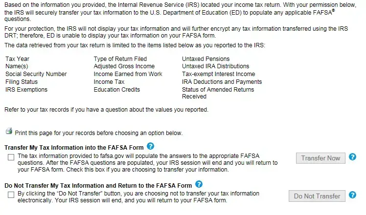Click the "Status of Amended Returns Received" item
Image resolution: width=366 pixels, height=215 pixels.
(x=218, y=93)
